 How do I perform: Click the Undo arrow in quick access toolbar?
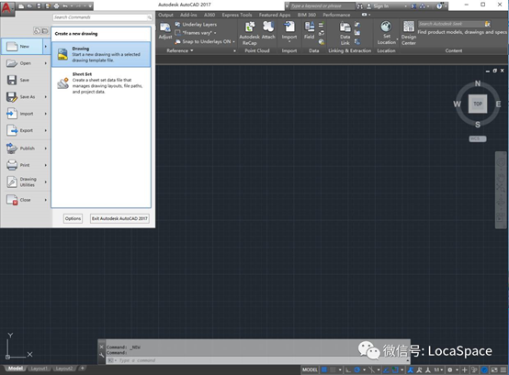click(x=65, y=6)
